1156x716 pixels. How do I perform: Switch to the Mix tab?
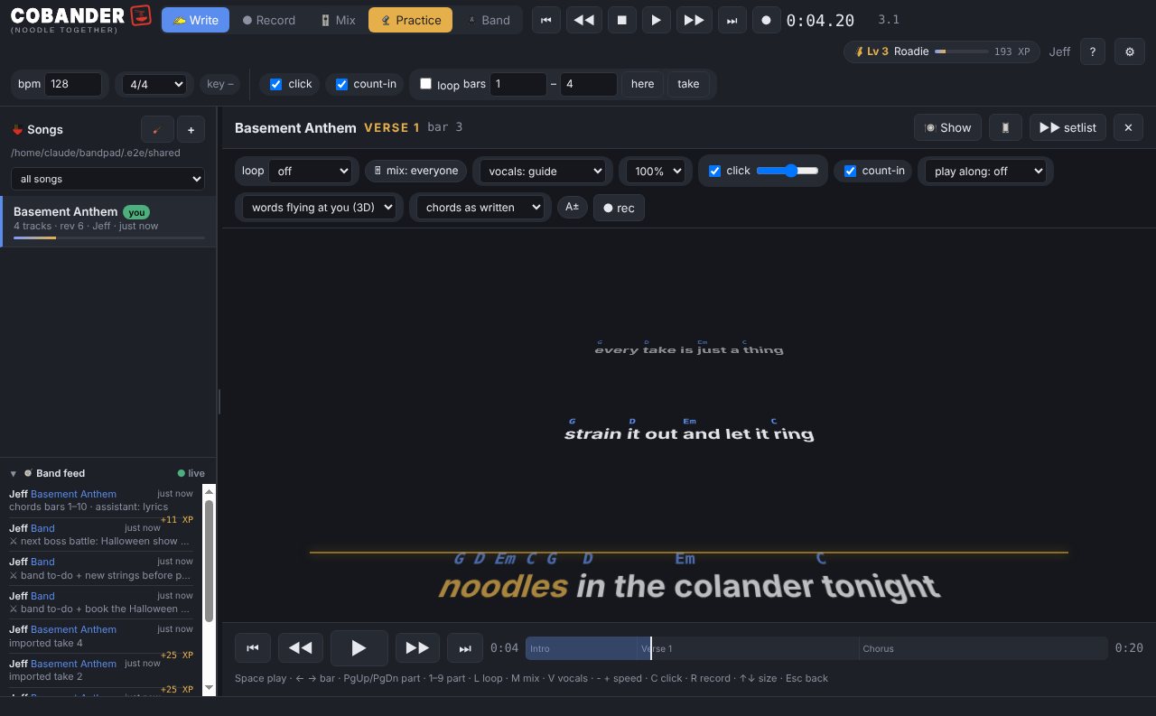click(338, 20)
